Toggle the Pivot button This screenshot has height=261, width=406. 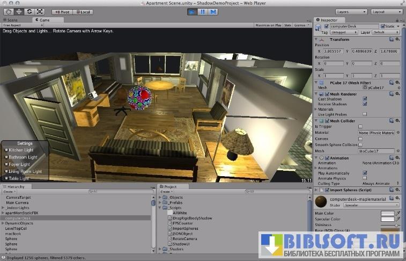click(63, 11)
